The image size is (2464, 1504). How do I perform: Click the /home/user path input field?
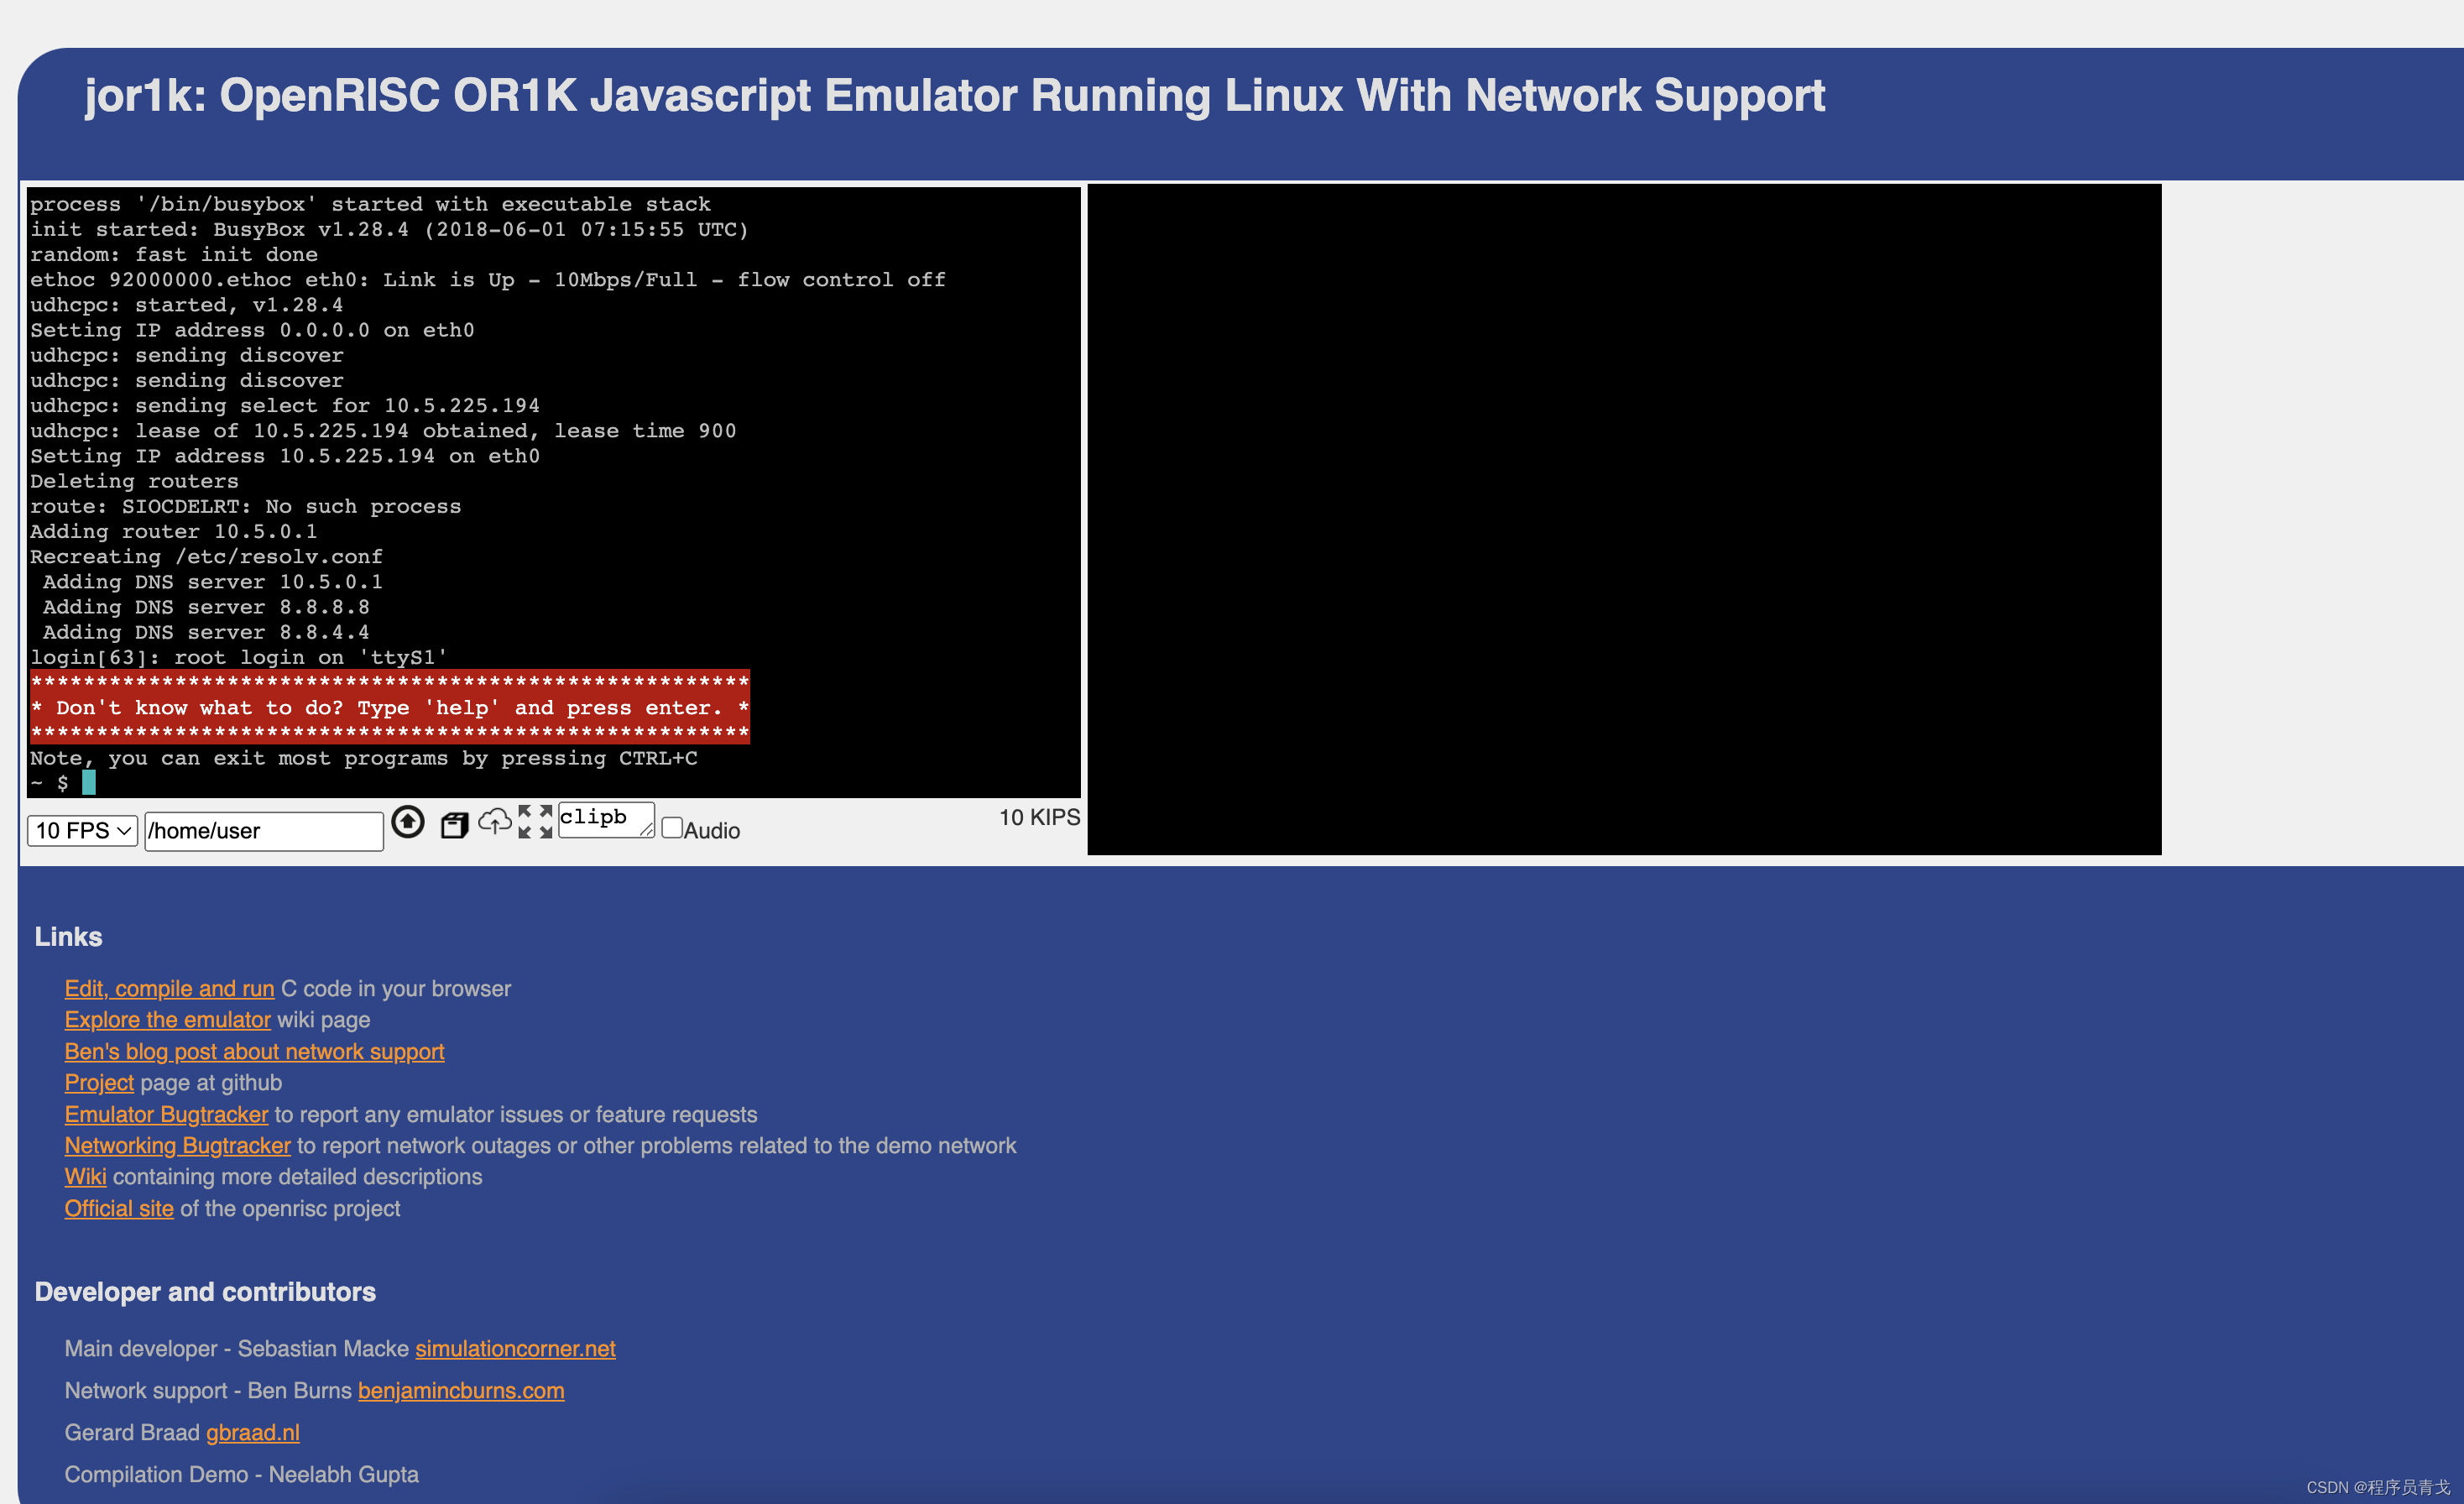[263, 830]
